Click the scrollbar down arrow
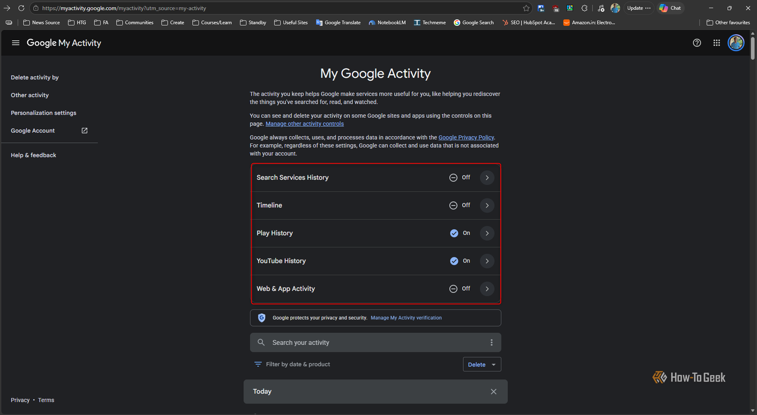757x415 pixels. tap(753, 411)
